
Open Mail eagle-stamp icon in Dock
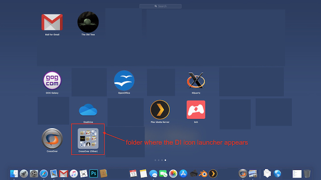(x=53, y=174)
